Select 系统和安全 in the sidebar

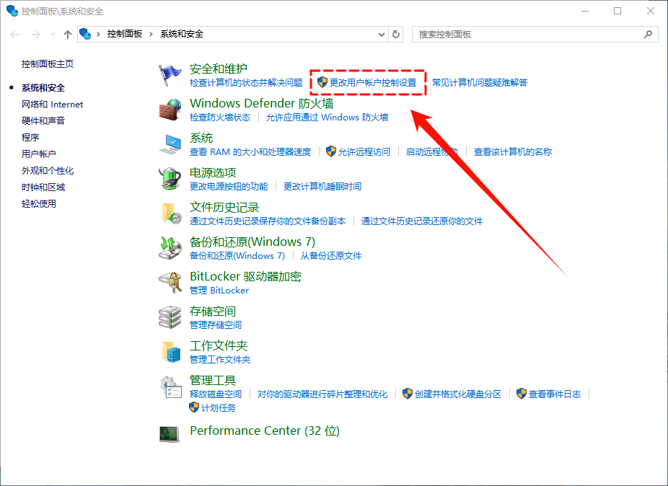pyautogui.click(x=43, y=88)
